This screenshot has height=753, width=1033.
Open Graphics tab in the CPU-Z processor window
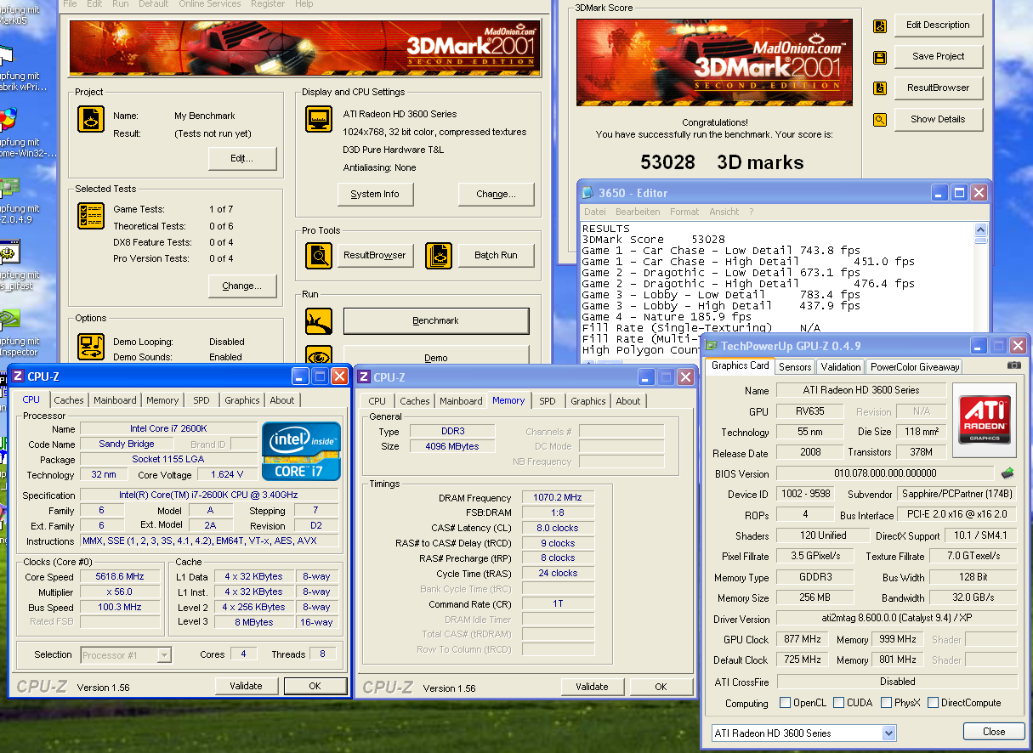[x=242, y=400]
